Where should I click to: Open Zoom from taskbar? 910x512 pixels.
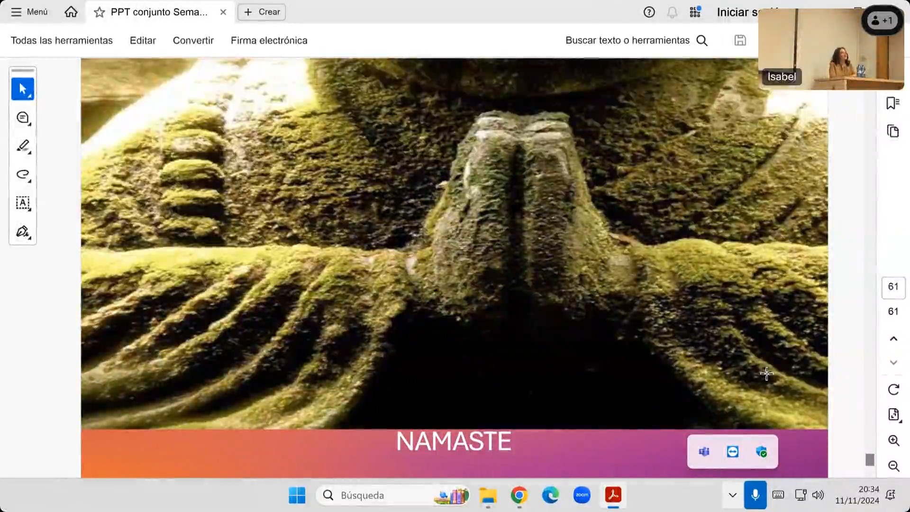coord(582,495)
